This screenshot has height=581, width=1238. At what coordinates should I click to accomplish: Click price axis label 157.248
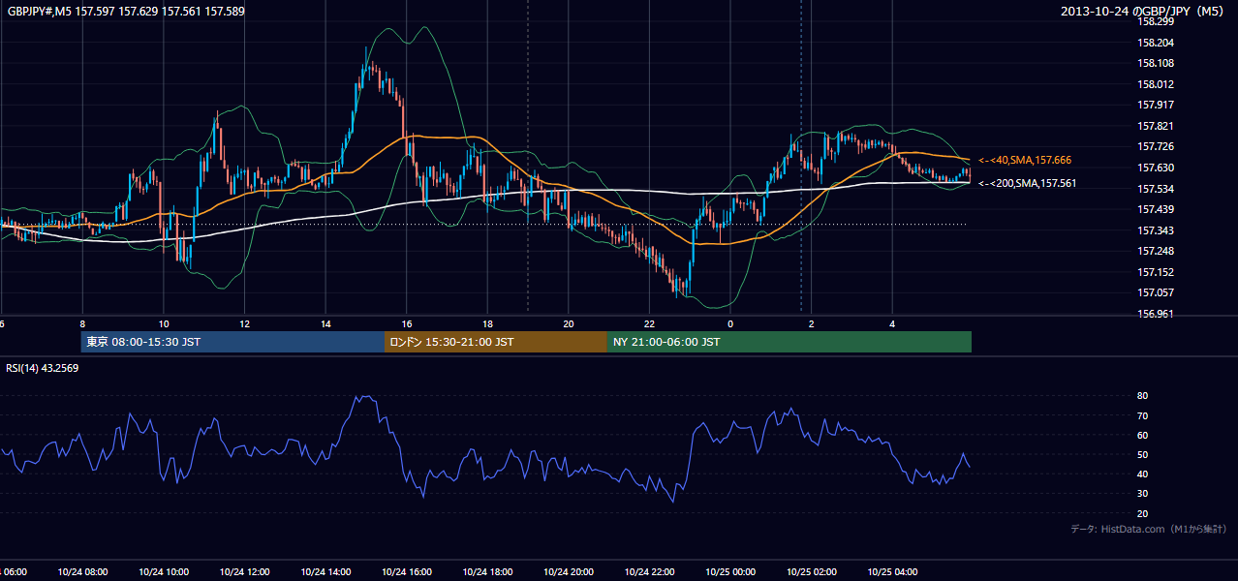1155,251
